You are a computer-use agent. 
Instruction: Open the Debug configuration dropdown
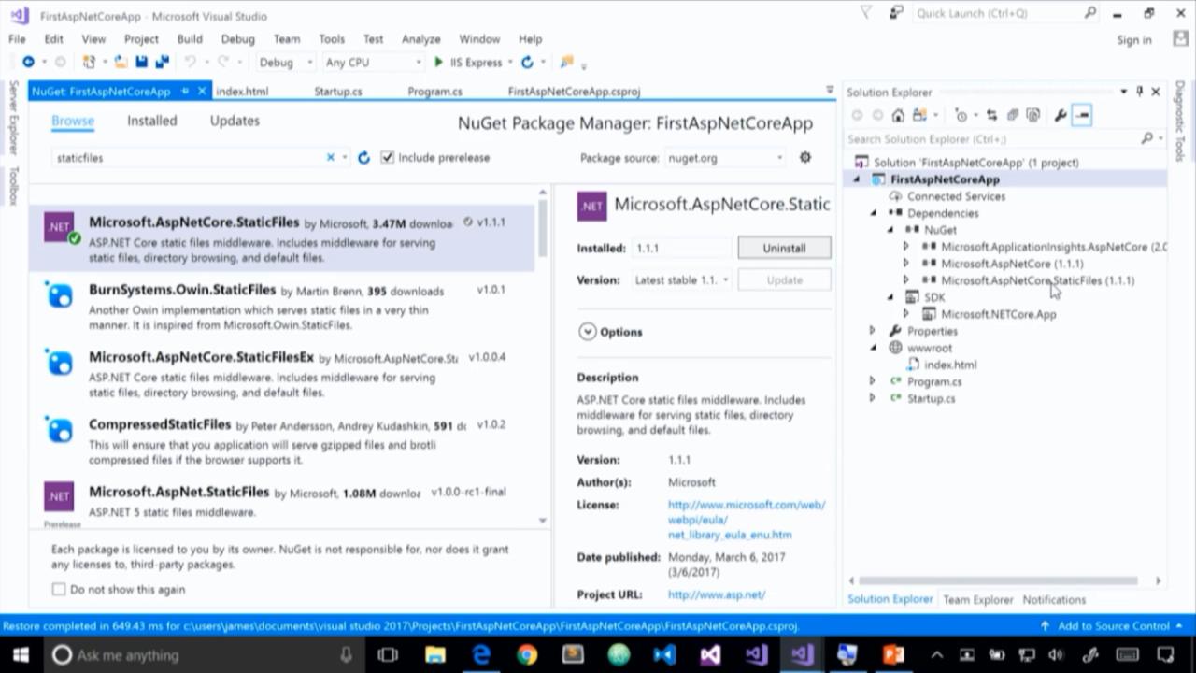tap(286, 63)
